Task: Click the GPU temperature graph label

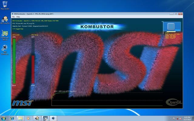Action: tap(65, 91)
